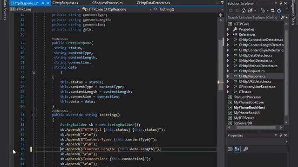Refresh the Solution Explorer
The height and width of the screenshot is (167, 298).
[x=279, y=11]
